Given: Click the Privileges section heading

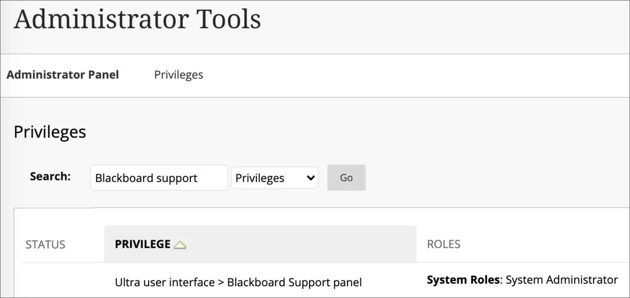Looking at the screenshot, I should point(49,131).
